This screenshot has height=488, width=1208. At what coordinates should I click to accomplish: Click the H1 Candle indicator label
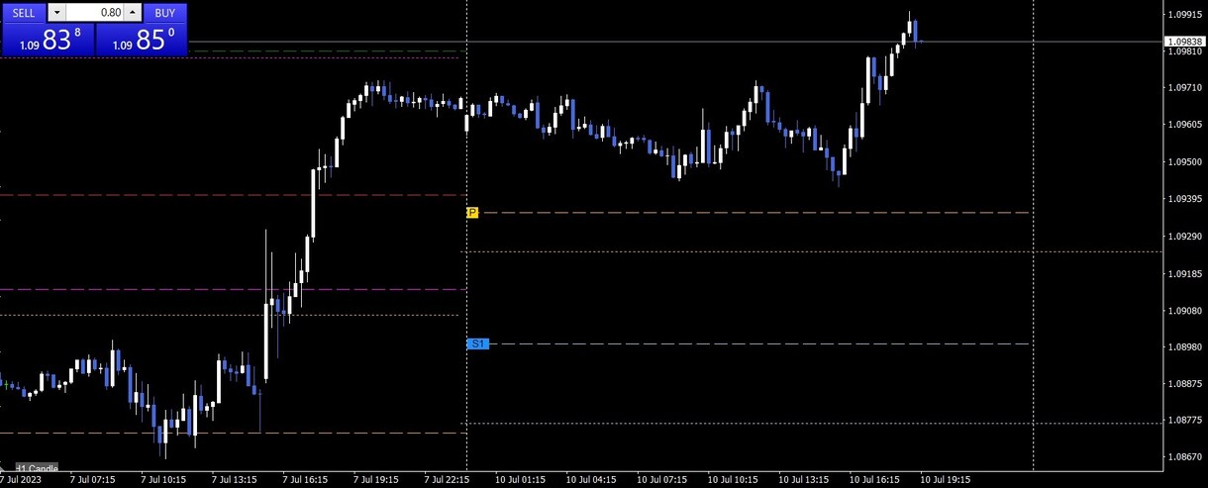(37, 468)
